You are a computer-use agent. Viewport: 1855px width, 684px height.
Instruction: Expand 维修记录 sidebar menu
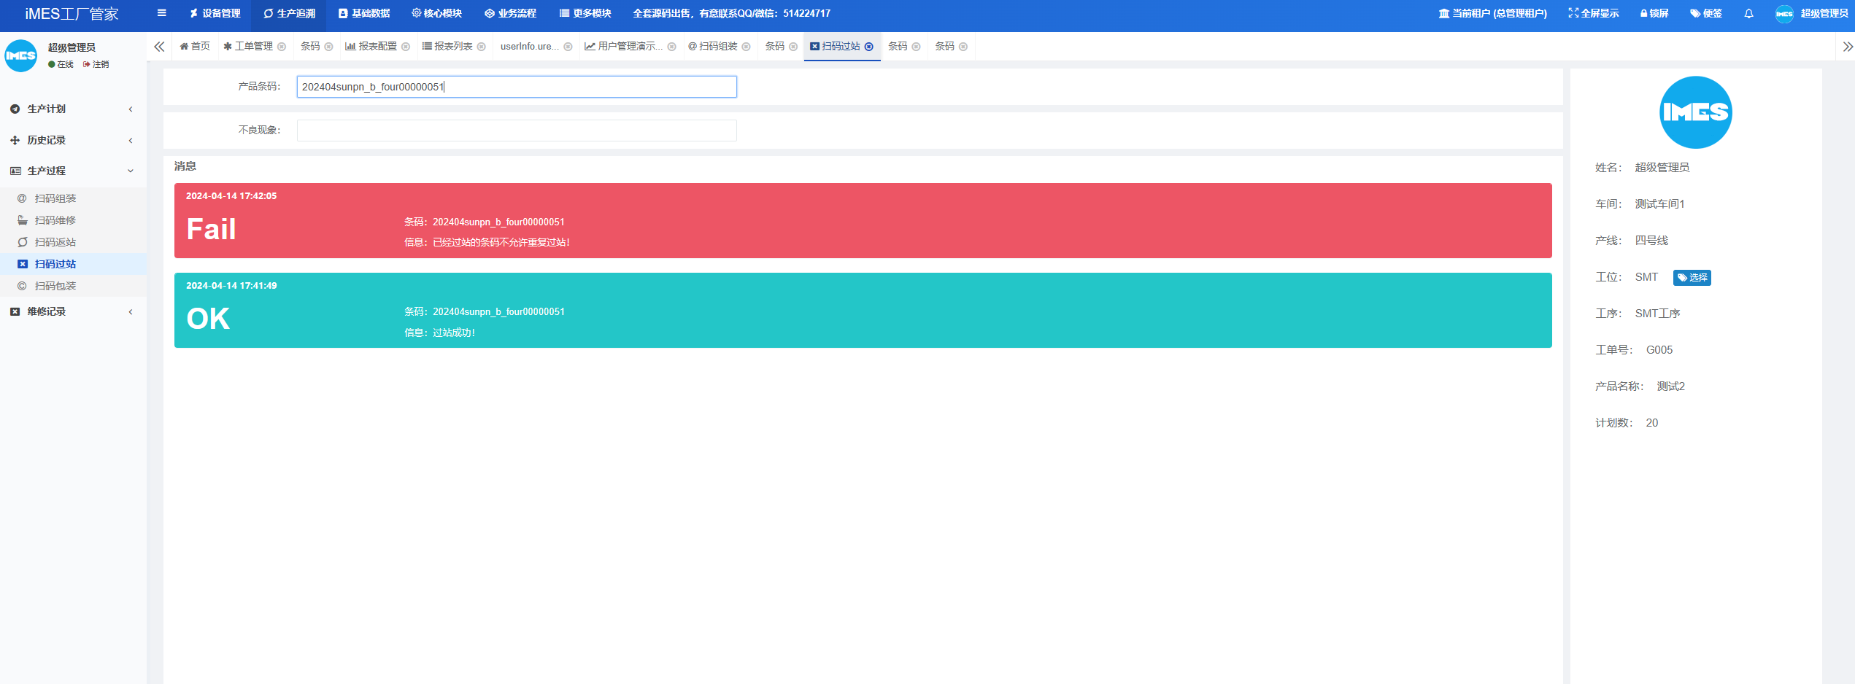click(x=73, y=311)
